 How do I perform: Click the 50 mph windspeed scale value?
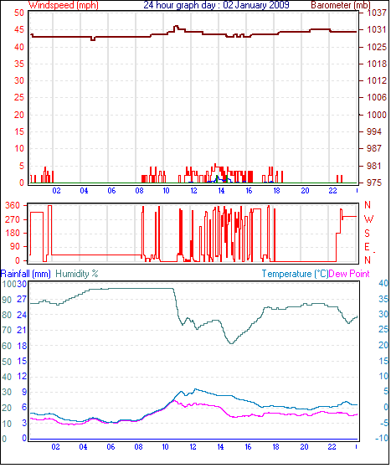(18, 13)
